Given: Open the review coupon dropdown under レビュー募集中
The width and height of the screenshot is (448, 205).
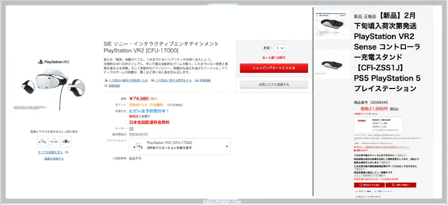Looking at the screenshot, I should coord(370,175).
